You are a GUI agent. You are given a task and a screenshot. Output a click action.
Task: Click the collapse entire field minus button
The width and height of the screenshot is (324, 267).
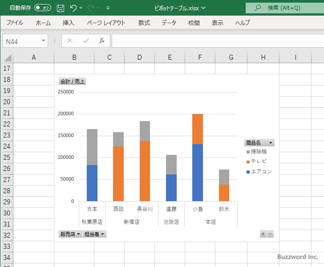(x=270, y=234)
